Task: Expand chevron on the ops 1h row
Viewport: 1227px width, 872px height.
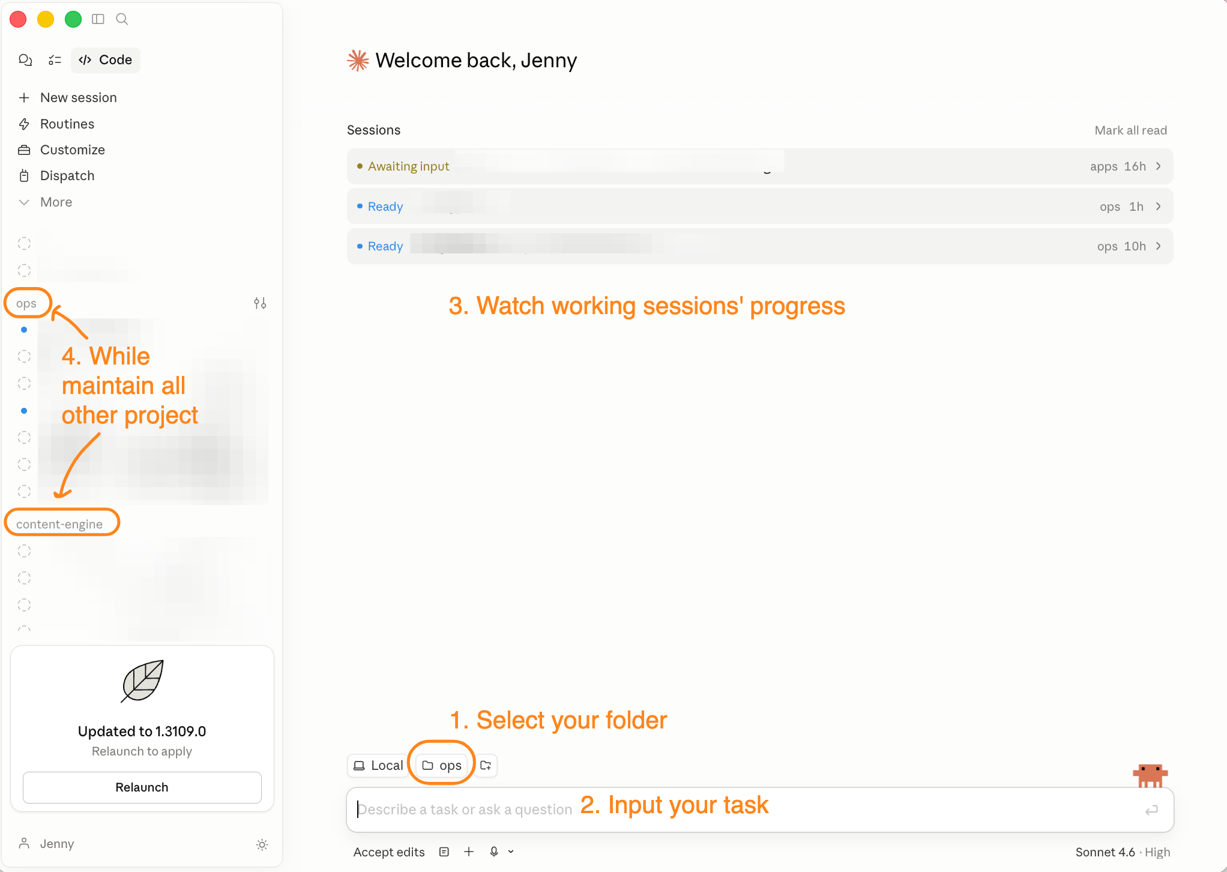Action: click(x=1159, y=206)
